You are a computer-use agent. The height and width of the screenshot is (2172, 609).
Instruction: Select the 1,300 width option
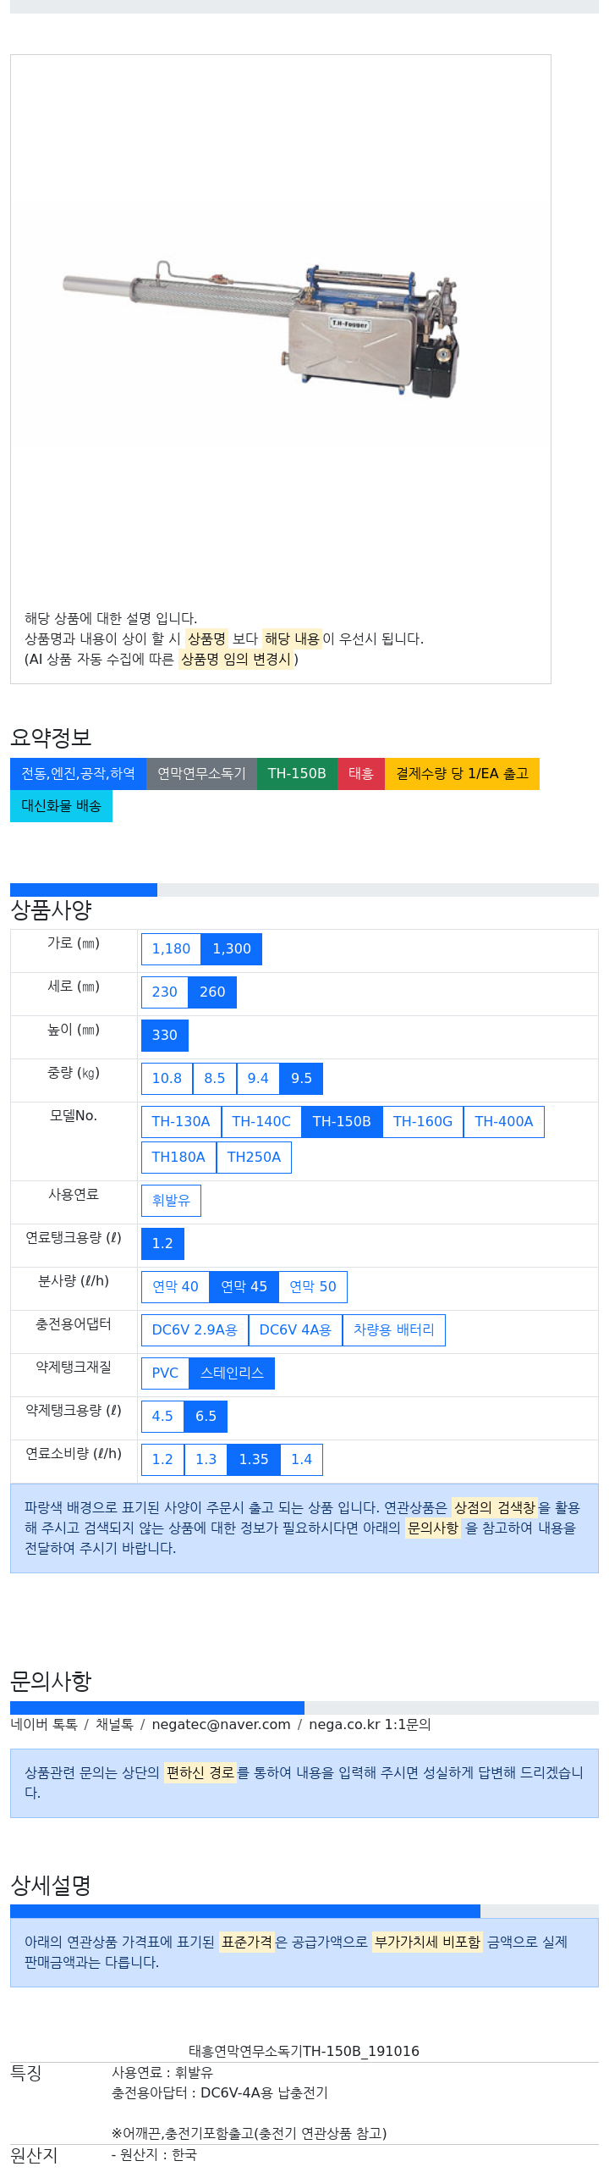point(232,949)
